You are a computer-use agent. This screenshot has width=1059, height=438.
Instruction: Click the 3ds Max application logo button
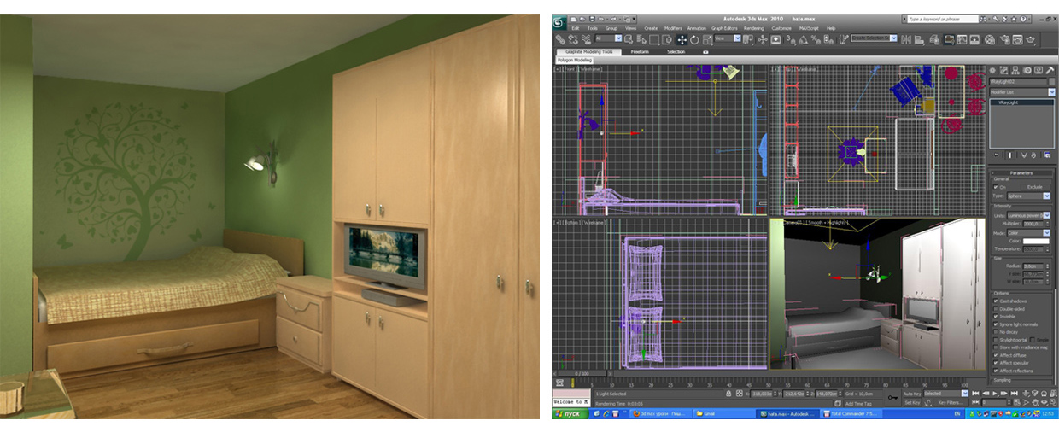559,22
